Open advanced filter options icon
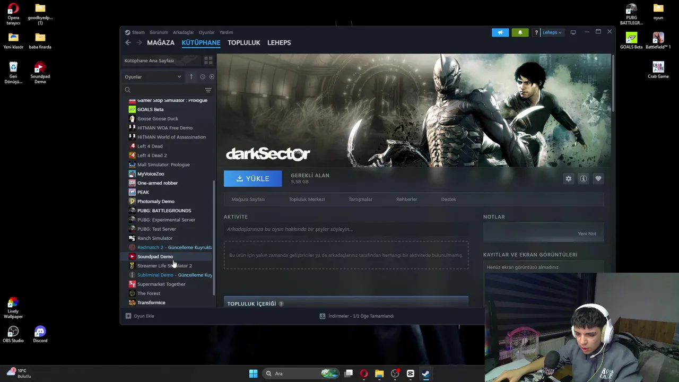This screenshot has width=679, height=382. (208, 90)
